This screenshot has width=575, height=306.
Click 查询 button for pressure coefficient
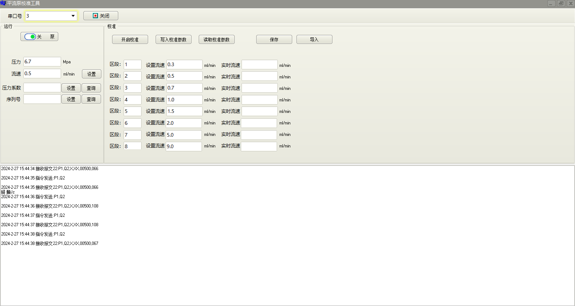click(91, 88)
